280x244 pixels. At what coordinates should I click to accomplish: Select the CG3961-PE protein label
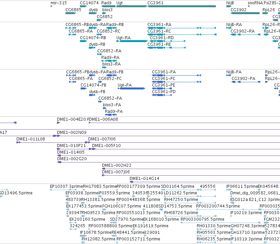tap(164, 85)
